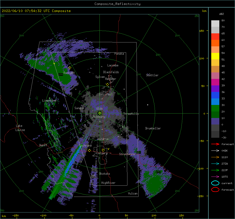Screen dimensions: 235x219
Task: Select the royal blue 36 dBZ swatch
Action: pos(215,95)
